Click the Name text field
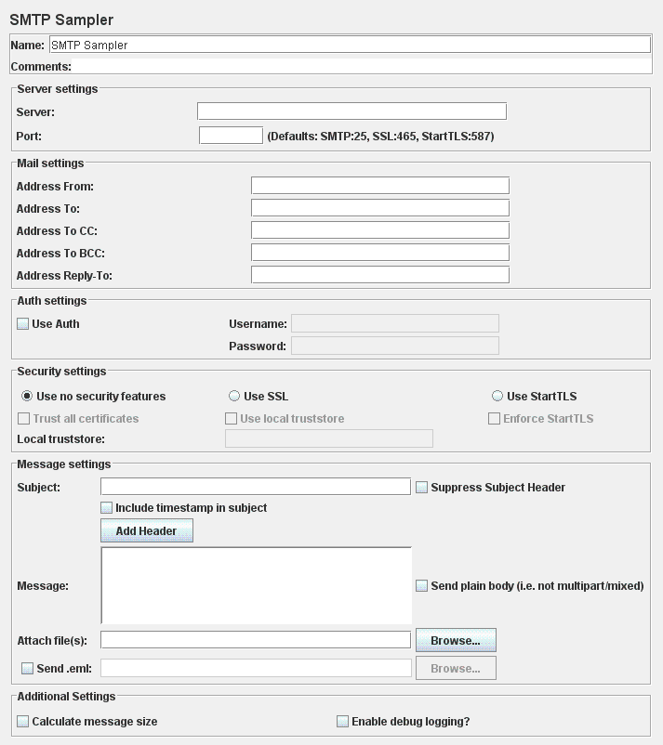Viewport: 663px width, 745px height. [x=349, y=45]
